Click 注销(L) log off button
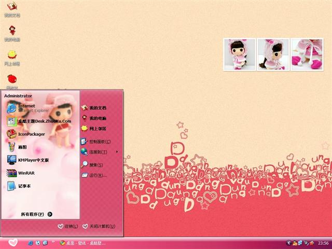The height and width of the screenshot is (249, 332). 68,226
